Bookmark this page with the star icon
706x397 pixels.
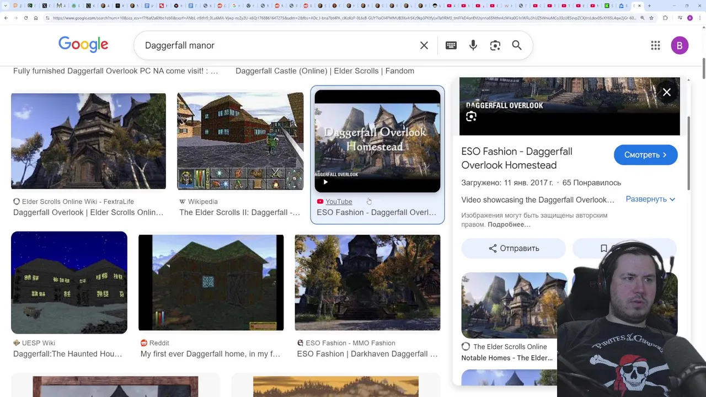click(x=651, y=18)
